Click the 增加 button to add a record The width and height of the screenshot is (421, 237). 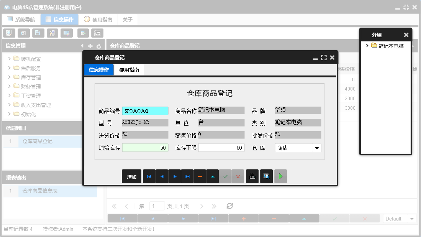(131, 176)
